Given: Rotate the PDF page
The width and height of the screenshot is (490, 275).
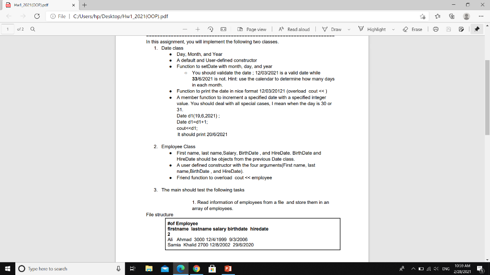Looking at the screenshot, I should tap(210, 29).
